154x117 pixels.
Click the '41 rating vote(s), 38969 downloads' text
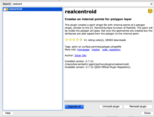point(105,40)
